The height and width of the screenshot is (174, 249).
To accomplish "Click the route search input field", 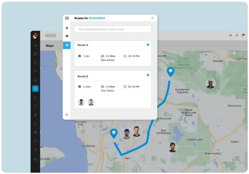I will [x=113, y=29].
